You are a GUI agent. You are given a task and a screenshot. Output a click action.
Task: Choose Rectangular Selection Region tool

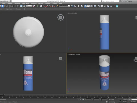coord(9,6)
